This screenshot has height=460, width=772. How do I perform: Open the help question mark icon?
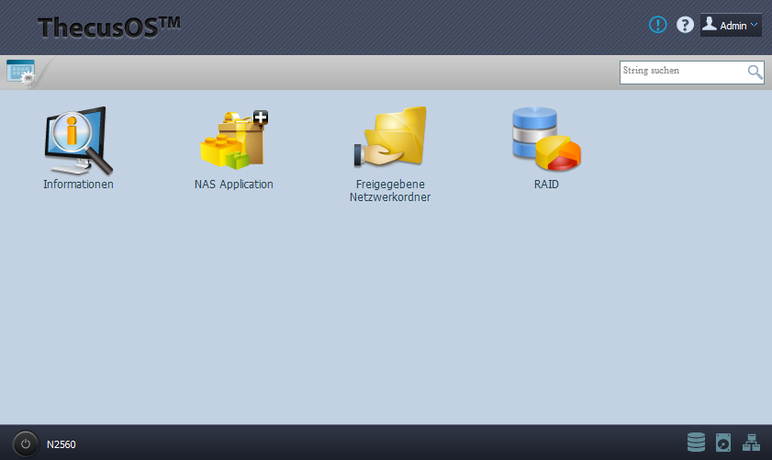[685, 25]
